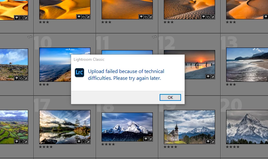Click the keyword badge on the sunset beach photo
This screenshot has height=159, width=268.
[x=208, y=77]
